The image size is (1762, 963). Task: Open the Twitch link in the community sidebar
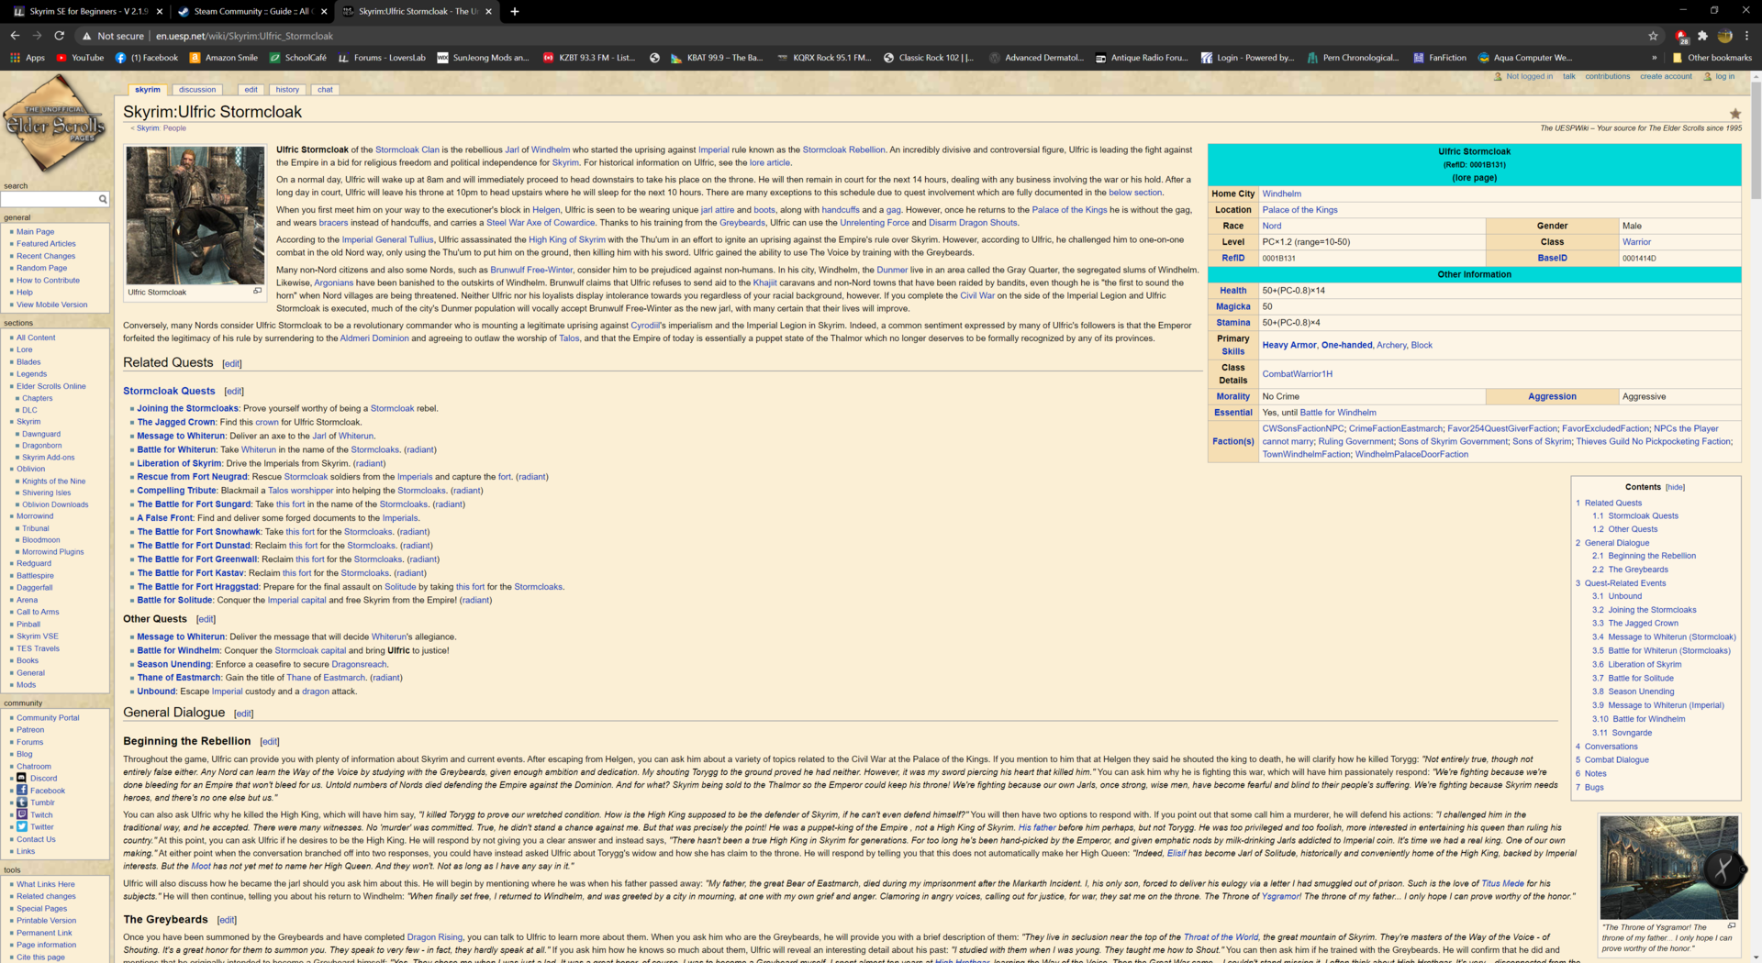pyautogui.click(x=41, y=814)
